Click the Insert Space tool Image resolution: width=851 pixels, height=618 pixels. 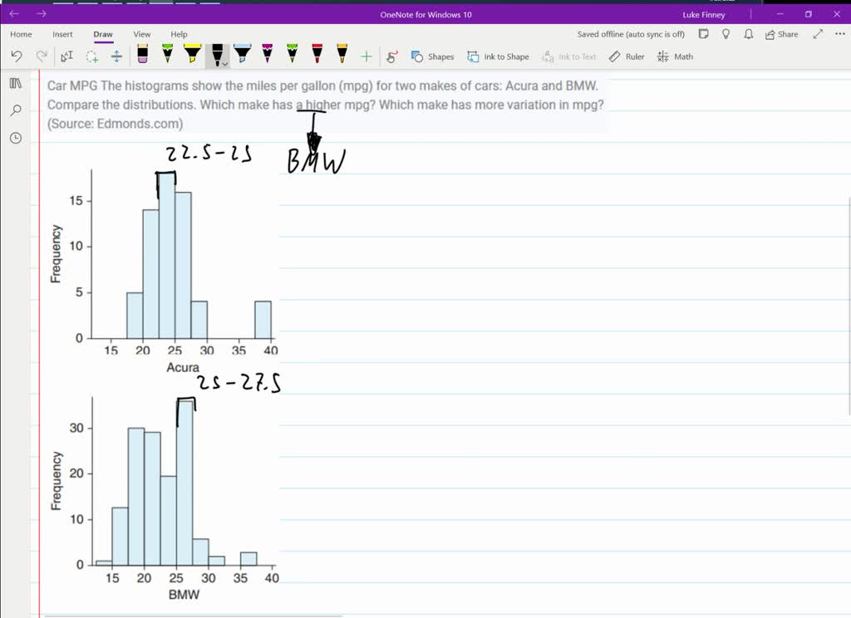coord(116,56)
